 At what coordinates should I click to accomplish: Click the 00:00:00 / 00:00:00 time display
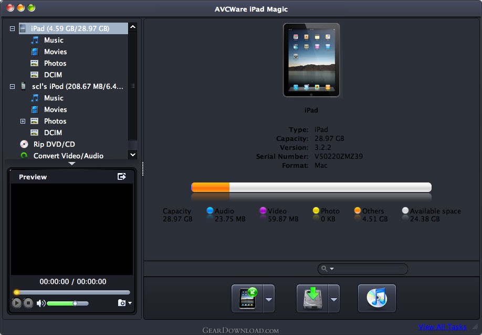(x=73, y=281)
